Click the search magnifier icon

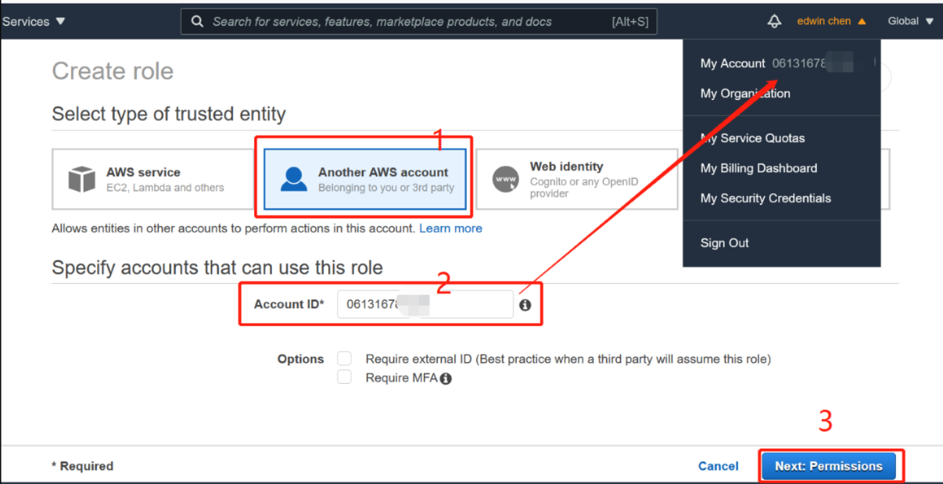198,21
